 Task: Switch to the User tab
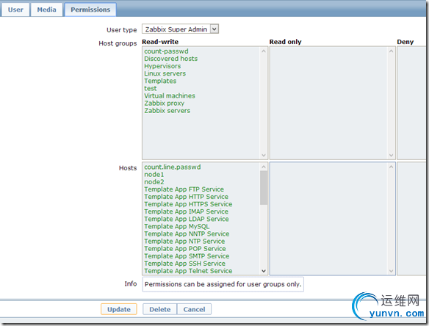[x=15, y=10]
